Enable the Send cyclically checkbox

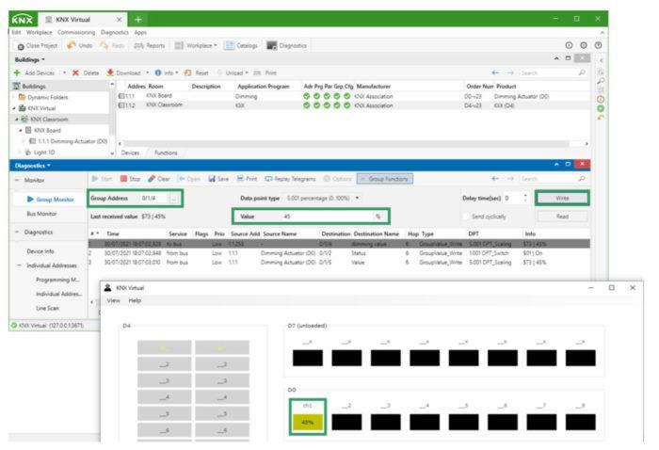pyautogui.click(x=466, y=216)
